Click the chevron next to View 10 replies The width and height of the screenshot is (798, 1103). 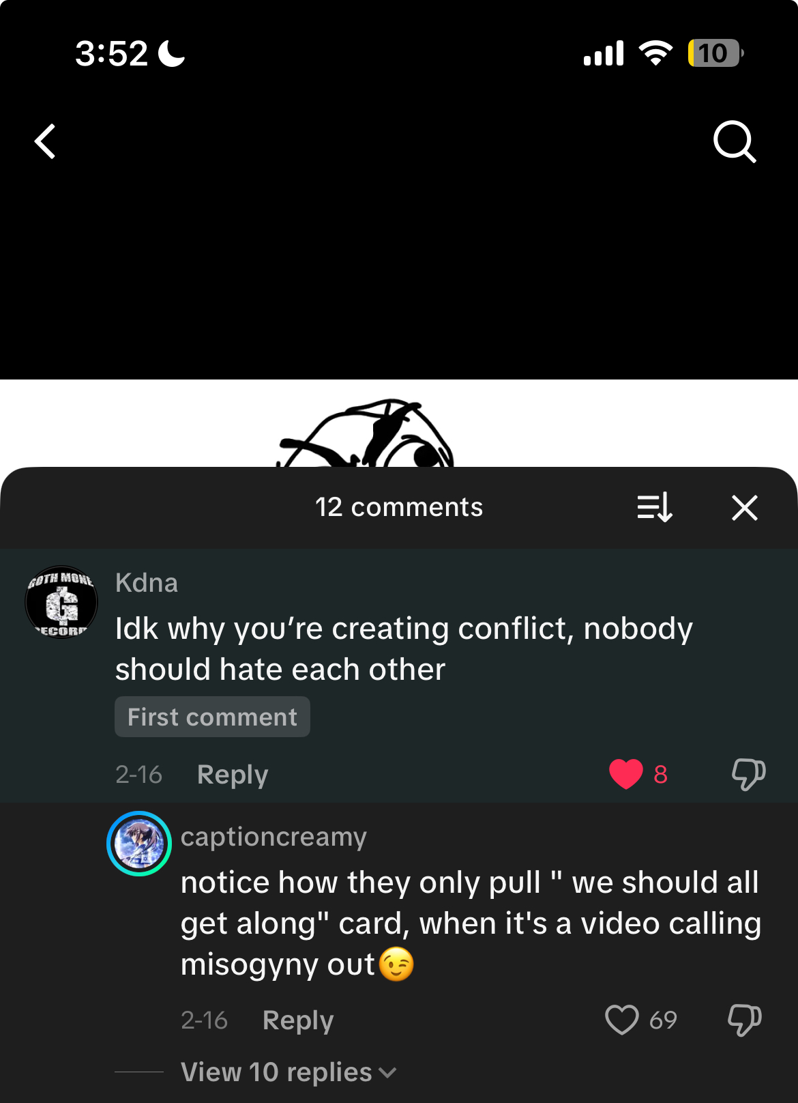(x=387, y=1073)
